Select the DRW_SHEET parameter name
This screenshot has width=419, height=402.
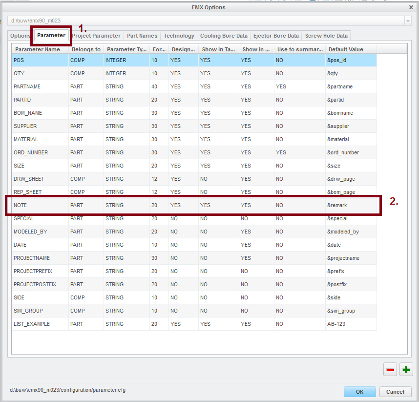coord(29,179)
